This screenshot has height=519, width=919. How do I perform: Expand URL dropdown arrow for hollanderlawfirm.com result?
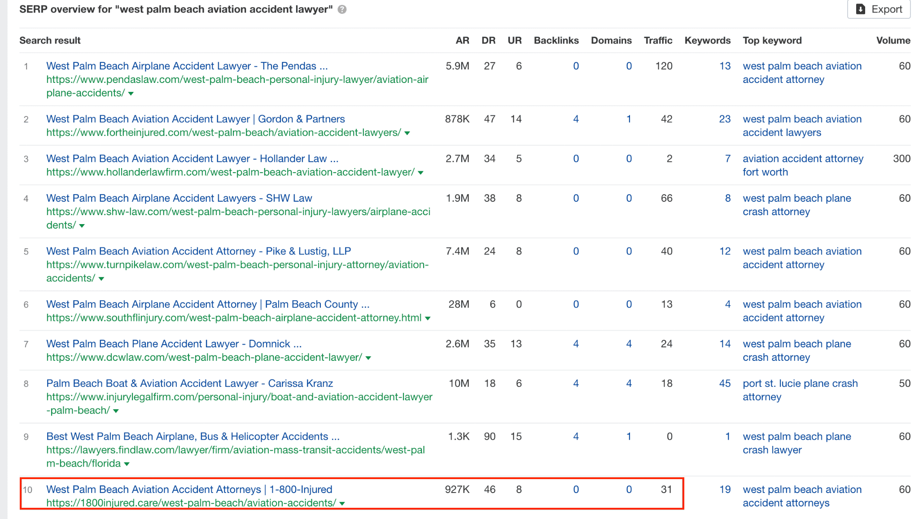[420, 173]
